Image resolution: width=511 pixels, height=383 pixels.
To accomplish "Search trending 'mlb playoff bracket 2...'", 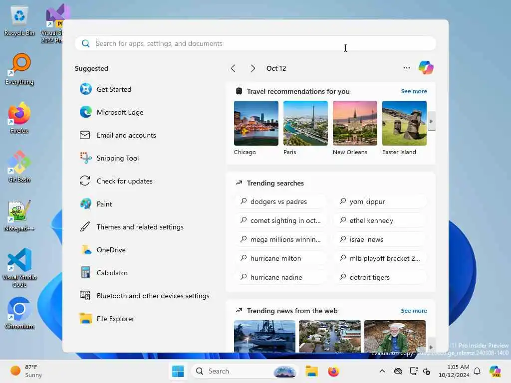I will pos(380,258).
